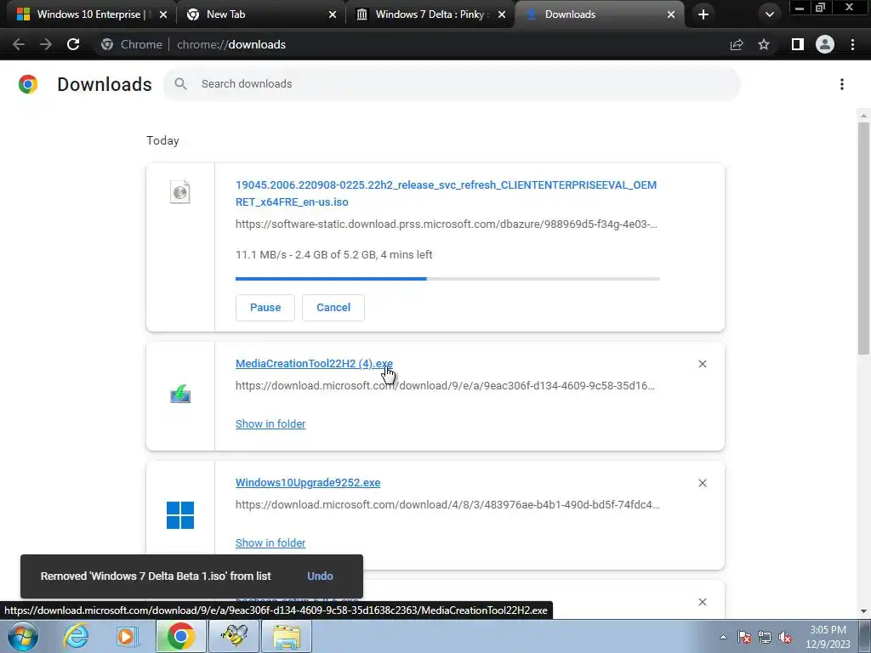Open a new browser tab with plus button

click(703, 14)
